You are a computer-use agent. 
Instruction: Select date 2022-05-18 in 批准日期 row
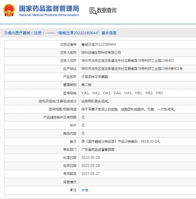[90, 157]
